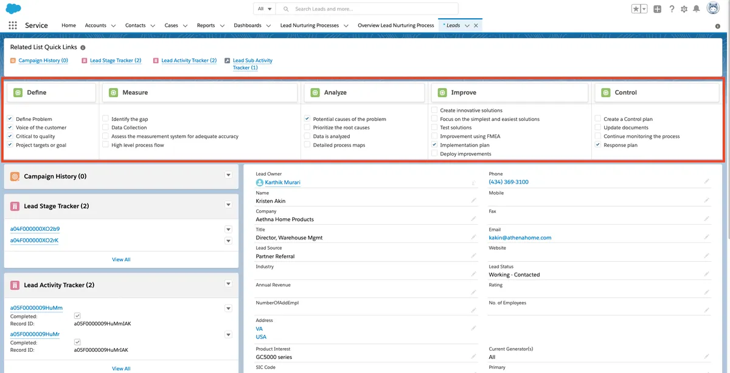The width and height of the screenshot is (730, 373).
Task: Check Data Collection checkbox
Action: (x=106, y=128)
